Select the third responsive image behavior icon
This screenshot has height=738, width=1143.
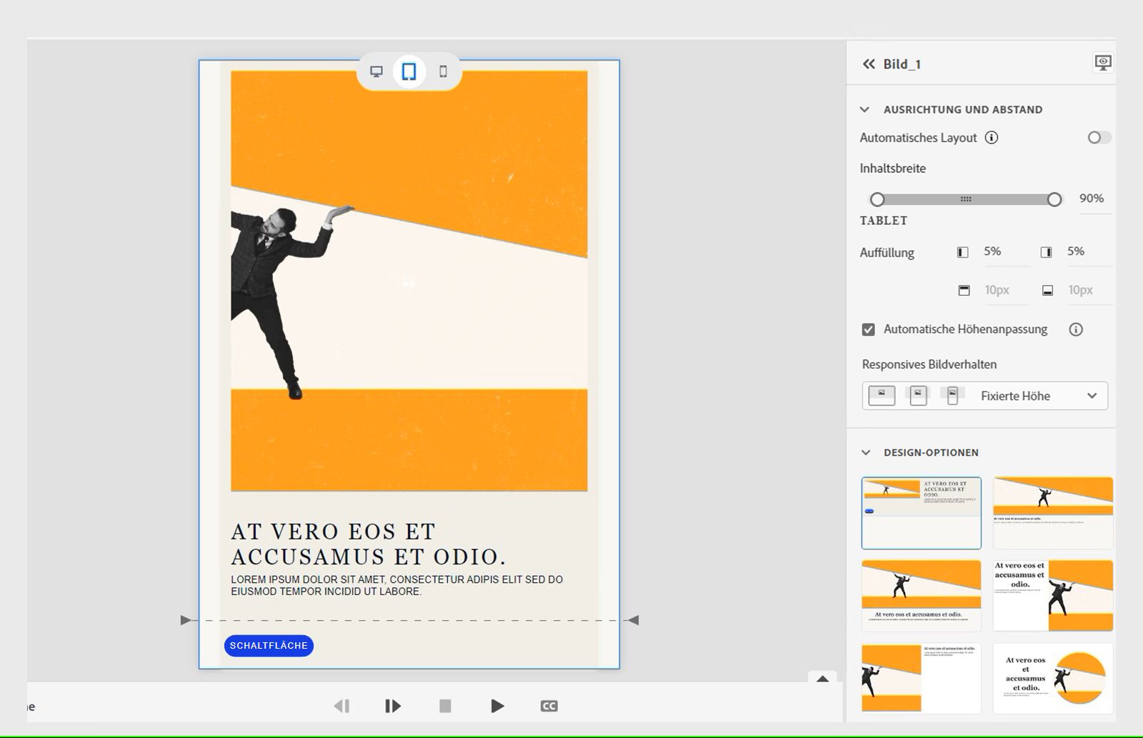point(952,395)
